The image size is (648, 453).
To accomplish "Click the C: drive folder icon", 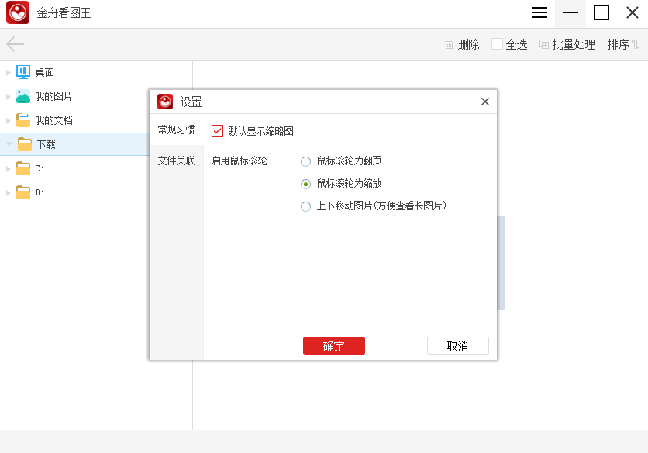I will point(23,168).
